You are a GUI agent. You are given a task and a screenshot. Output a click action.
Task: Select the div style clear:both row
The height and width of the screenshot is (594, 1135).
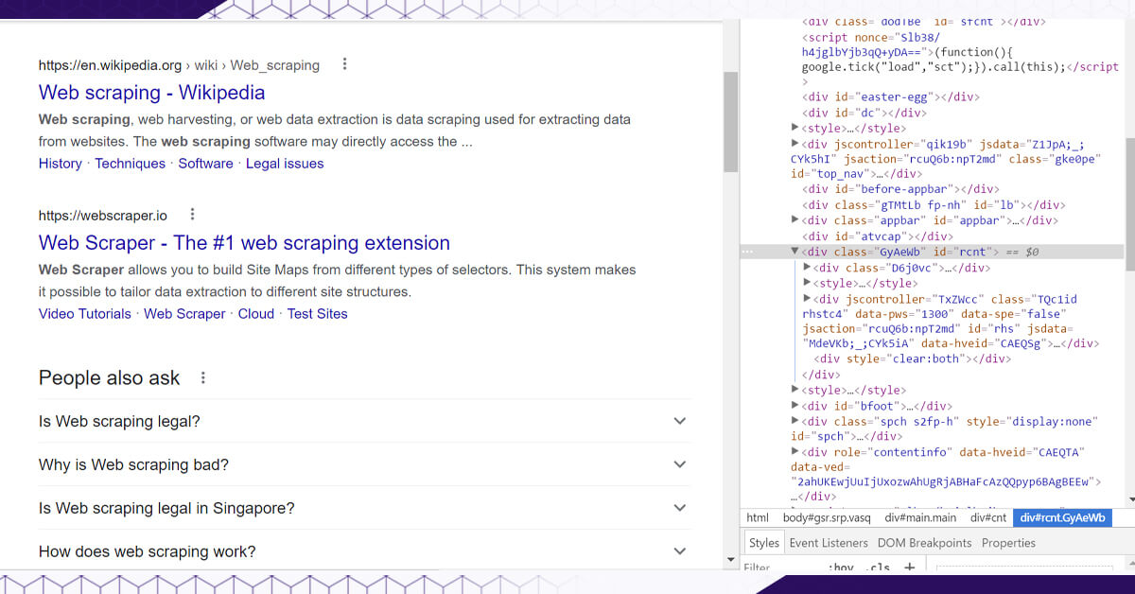point(912,359)
